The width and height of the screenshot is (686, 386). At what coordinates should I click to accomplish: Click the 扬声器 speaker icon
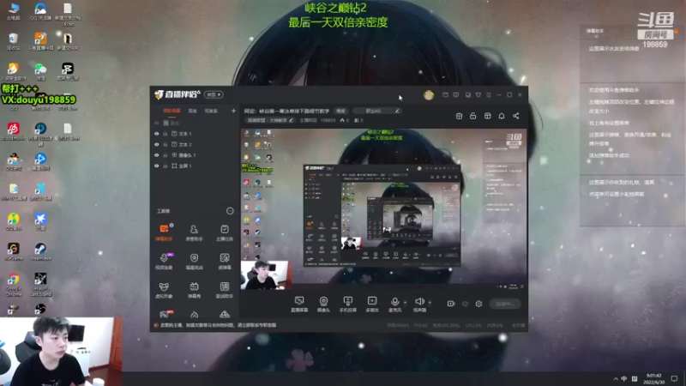coord(419,304)
